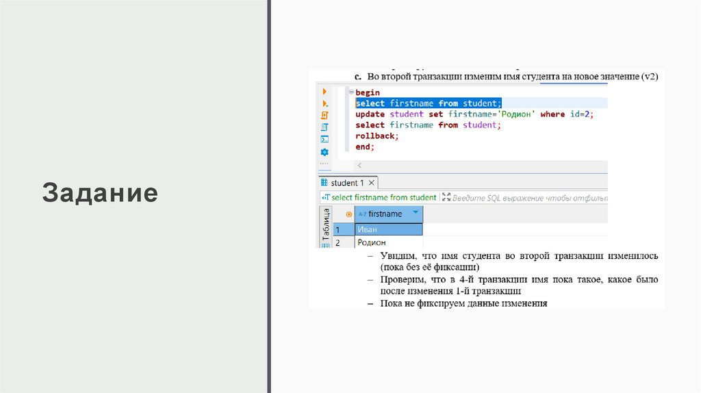This screenshot has width=701, height=393.
Task: Click the dotted handle below the gear icon
Action: click(x=324, y=164)
